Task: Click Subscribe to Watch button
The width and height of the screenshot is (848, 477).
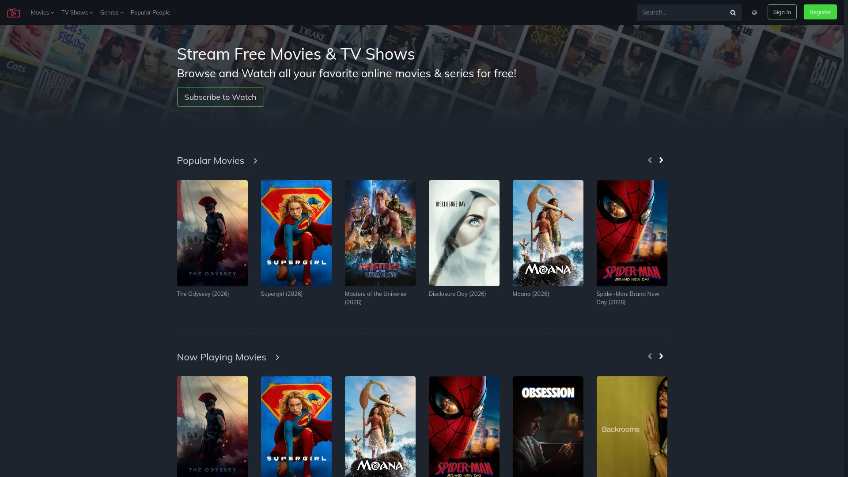Action: [x=220, y=97]
